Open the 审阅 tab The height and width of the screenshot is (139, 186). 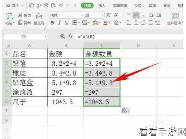(167, 6)
